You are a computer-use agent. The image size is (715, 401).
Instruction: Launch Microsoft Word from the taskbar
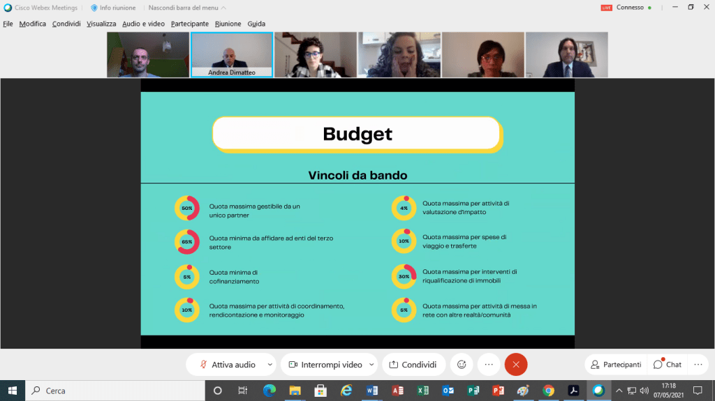[371, 391]
